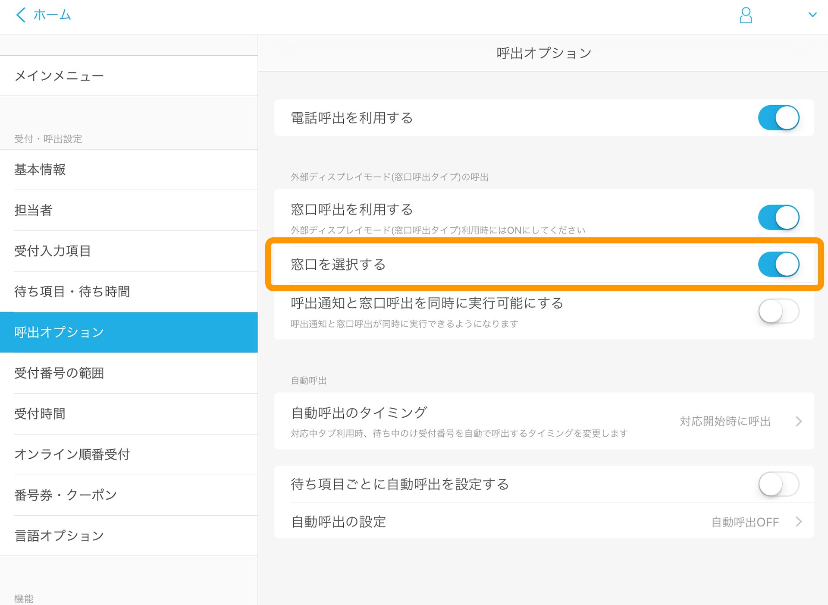Select オンライン順番受付 in sidebar
The image size is (828, 605).
pyautogui.click(x=129, y=454)
